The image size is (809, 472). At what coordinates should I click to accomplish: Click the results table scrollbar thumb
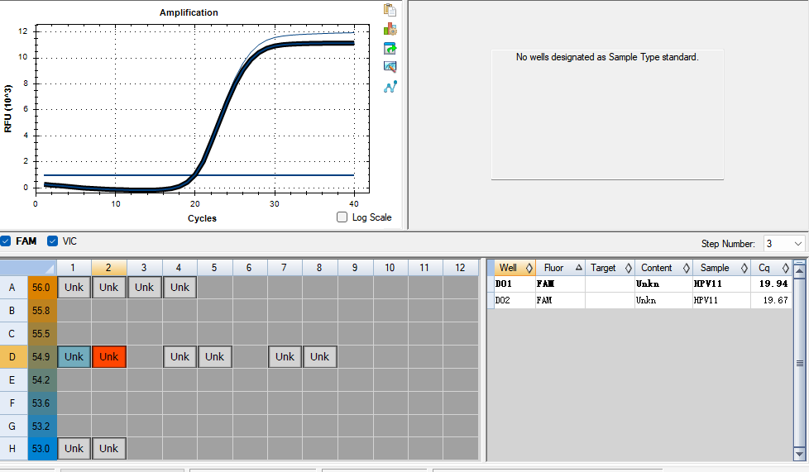point(800,363)
